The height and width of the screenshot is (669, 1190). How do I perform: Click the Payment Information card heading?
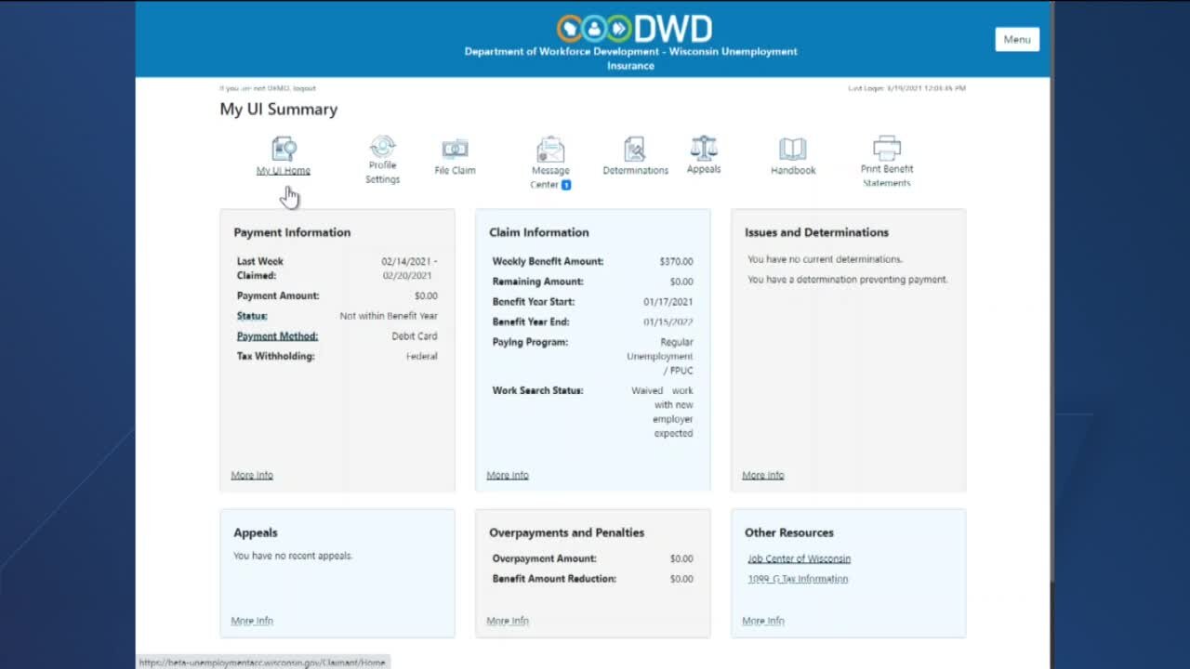tap(292, 232)
